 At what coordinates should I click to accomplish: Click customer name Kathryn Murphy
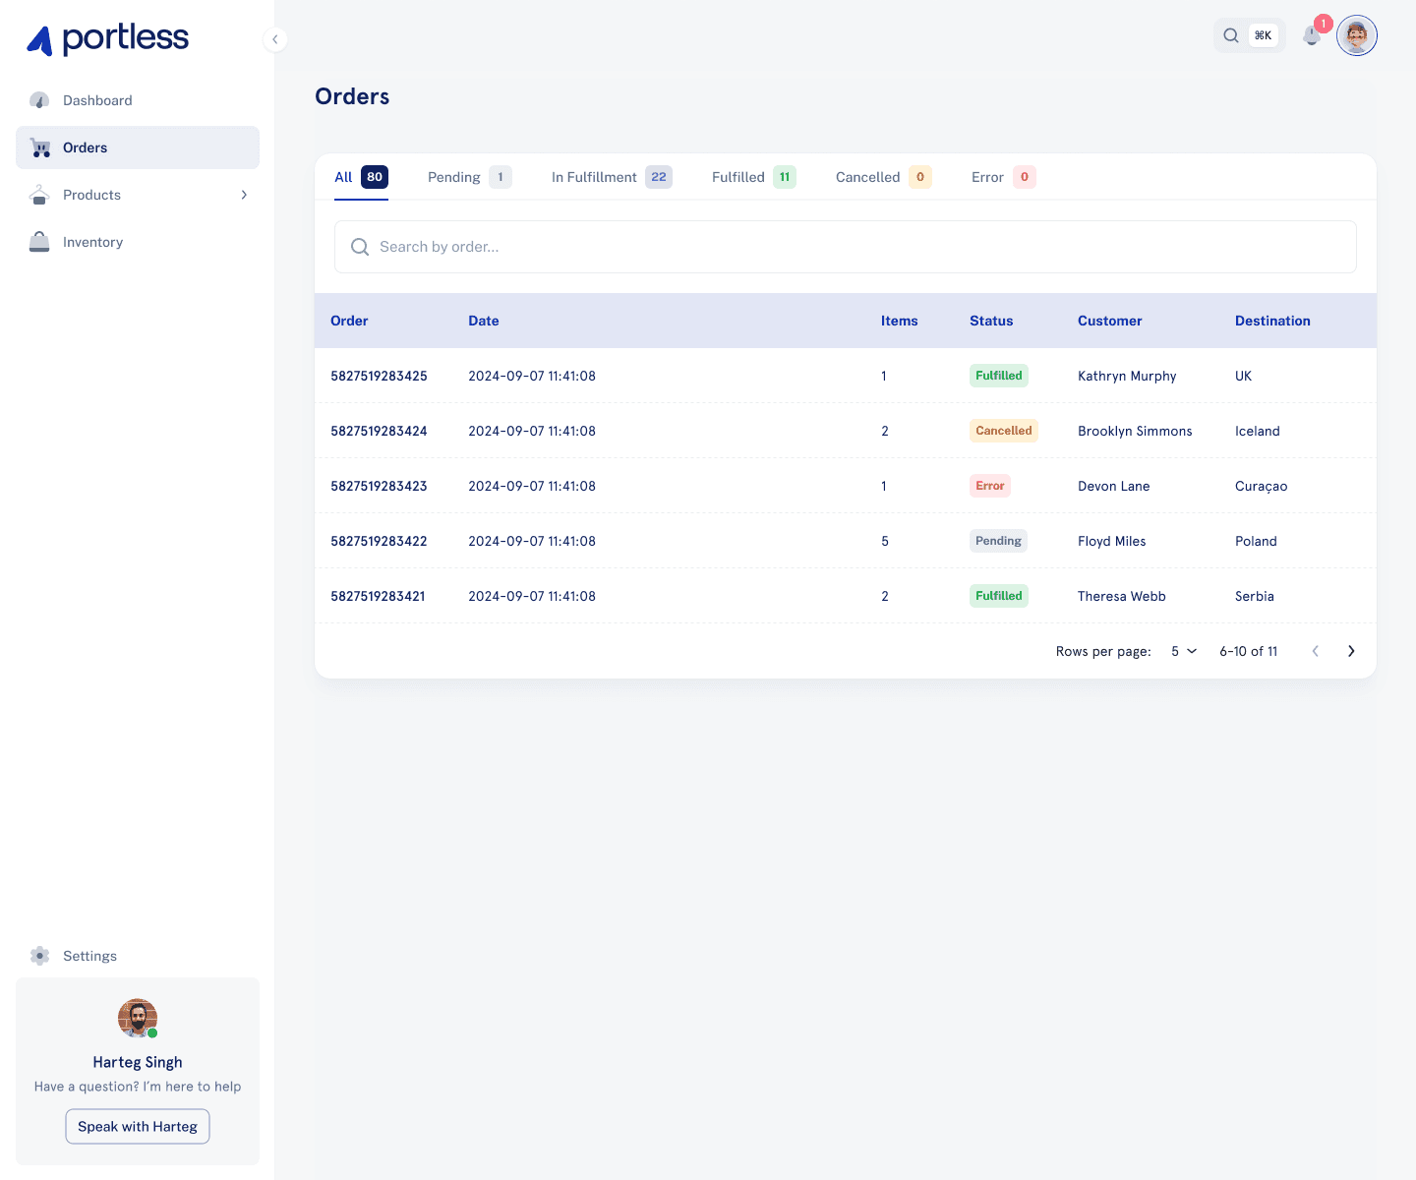click(1127, 376)
